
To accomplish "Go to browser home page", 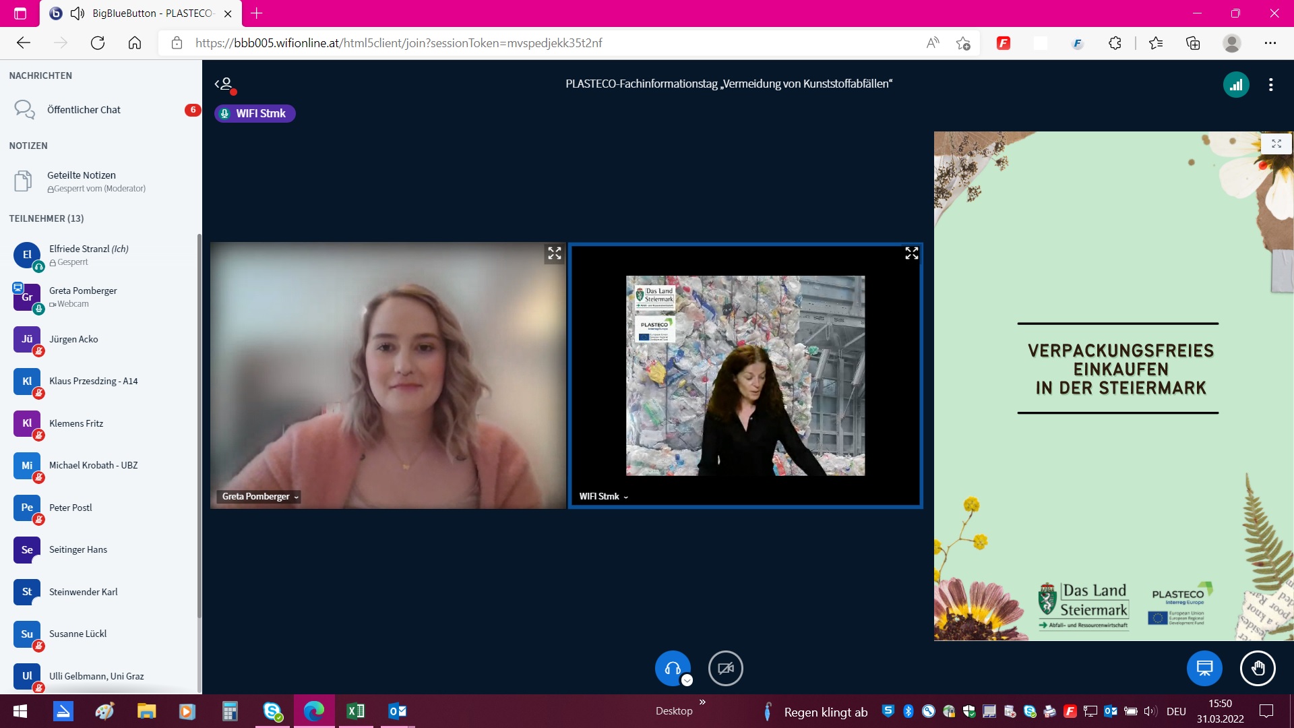I will [135, 43].
